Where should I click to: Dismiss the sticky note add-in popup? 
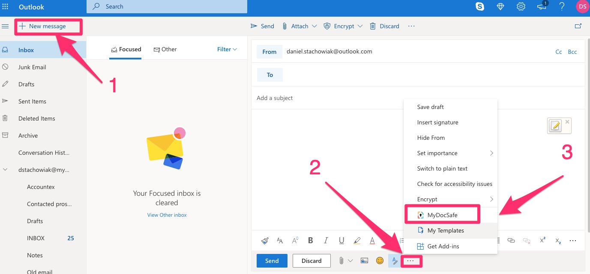point(567,122)
